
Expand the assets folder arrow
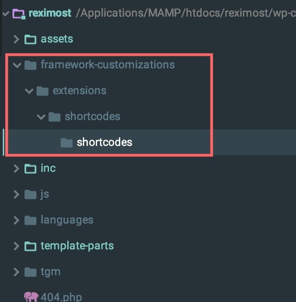(x=16, y=39)
